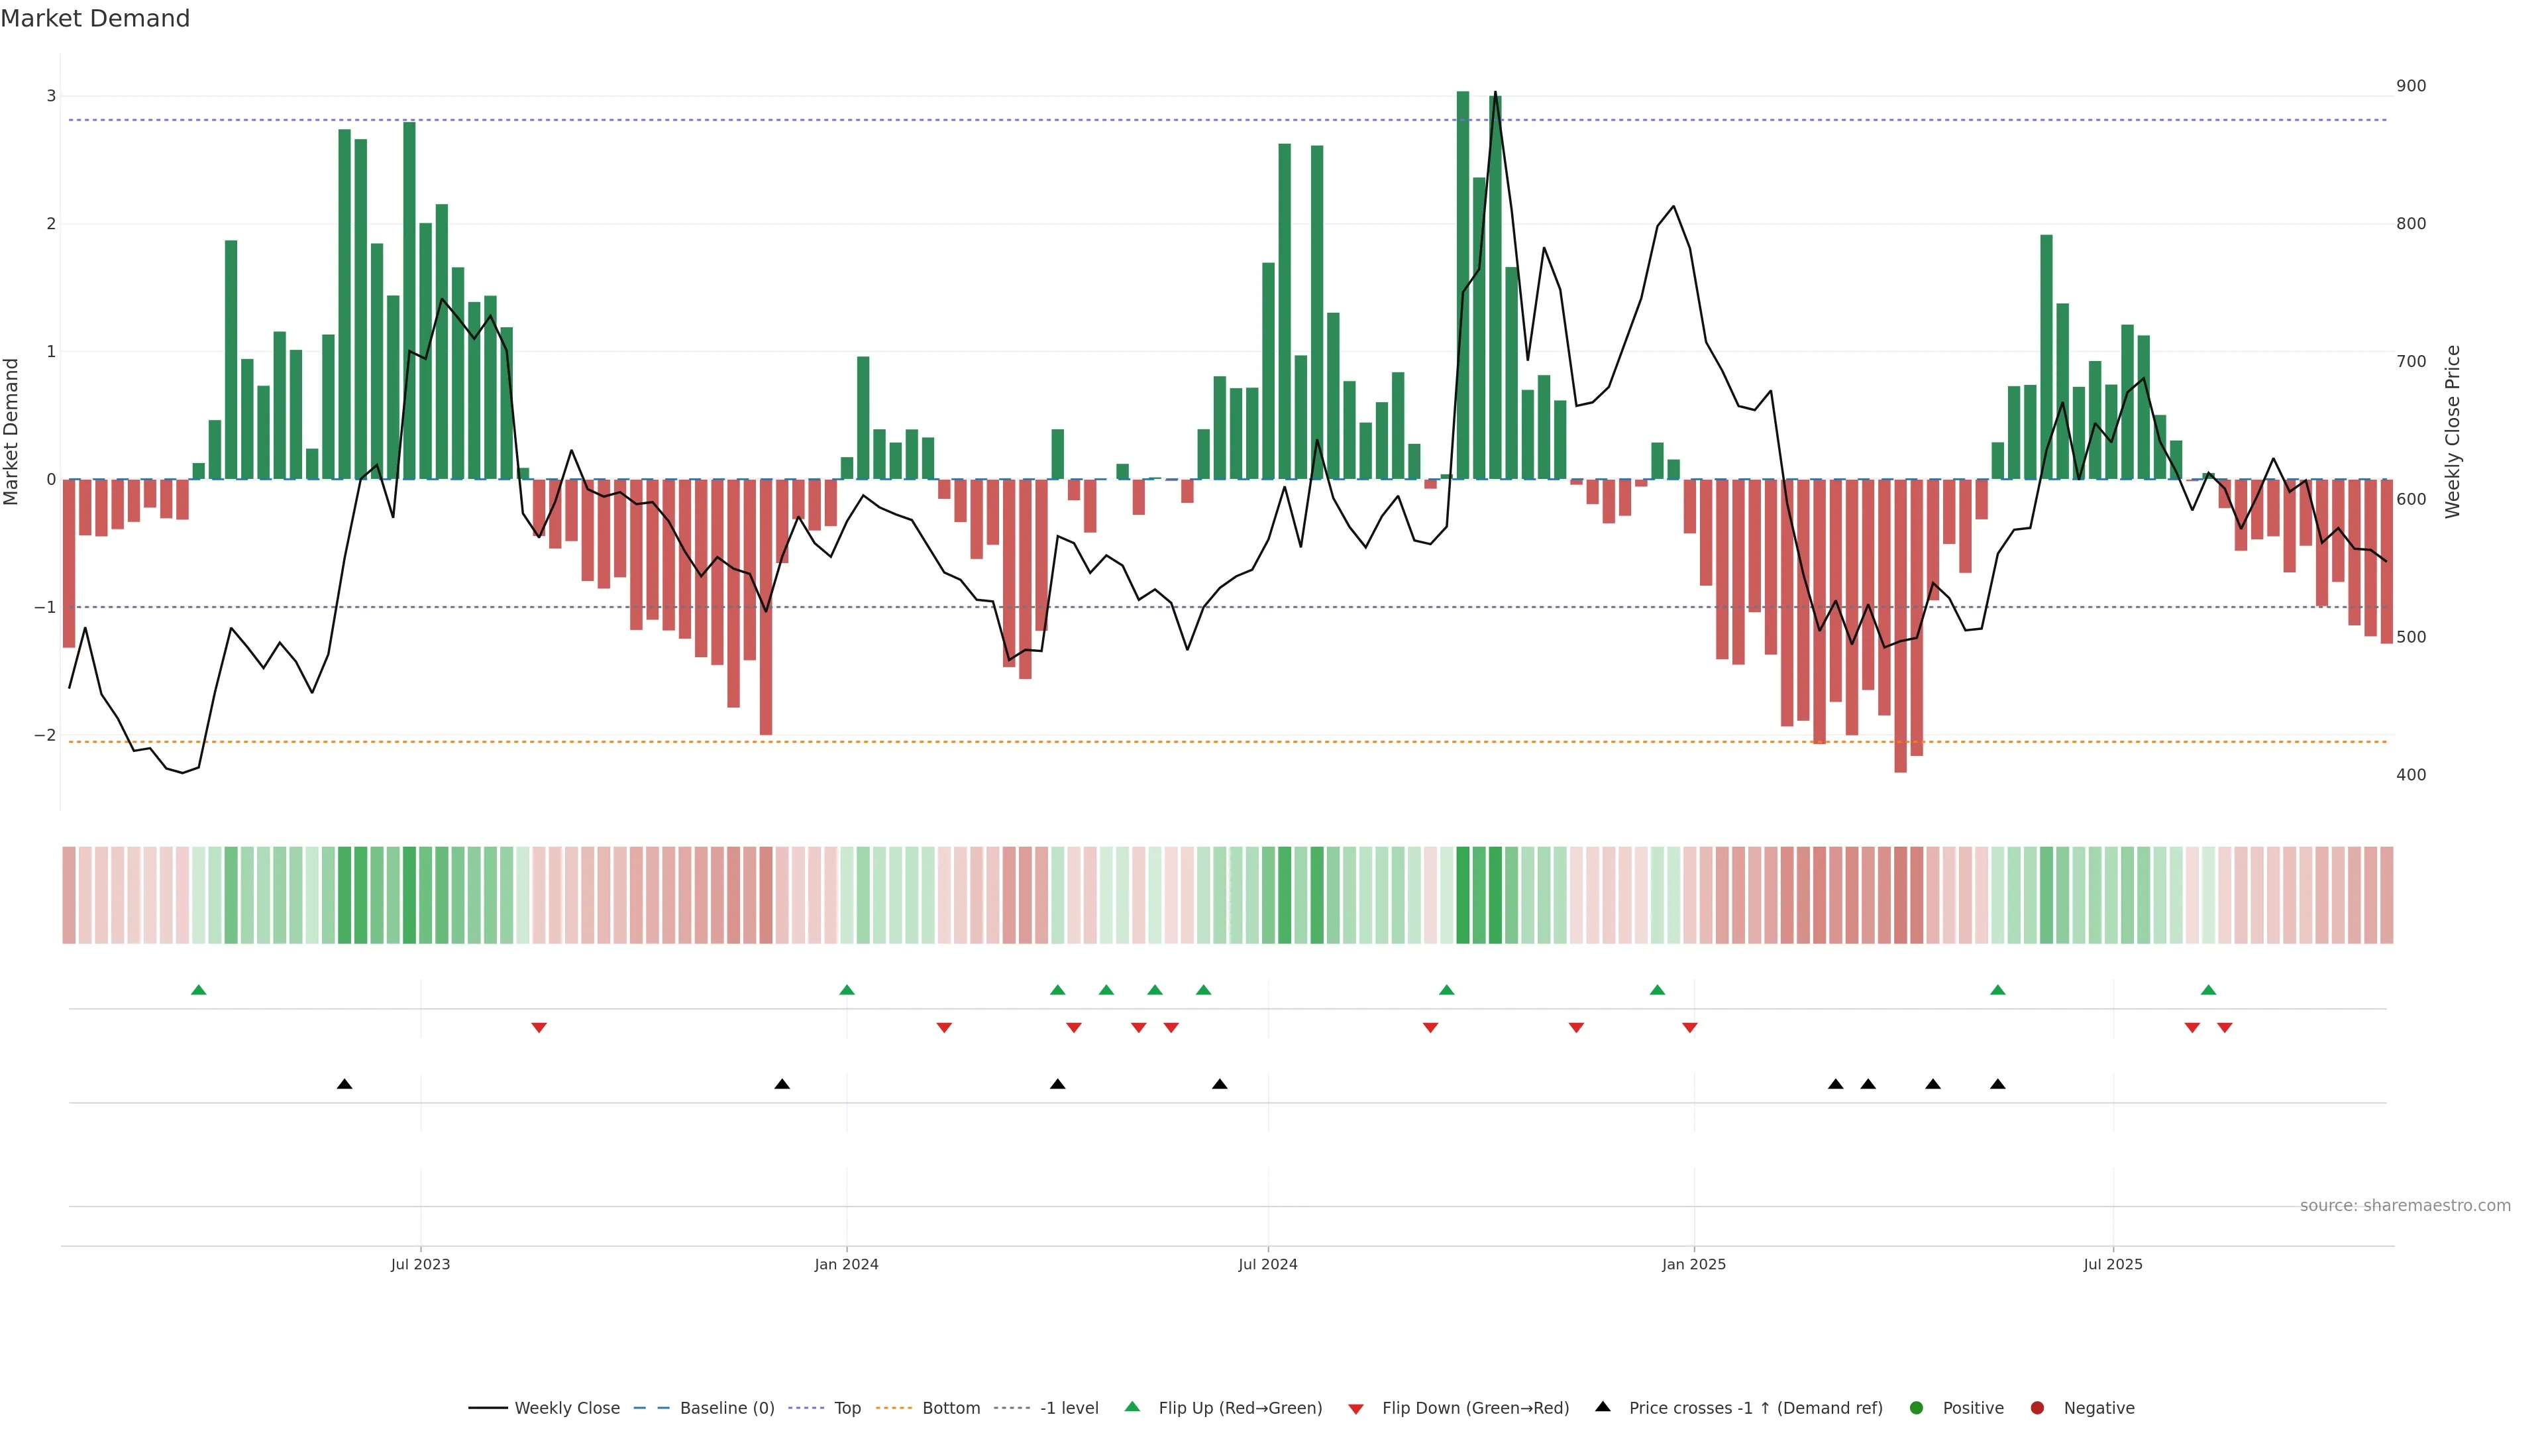Click the Market Demand chart title

coord(95,19)
